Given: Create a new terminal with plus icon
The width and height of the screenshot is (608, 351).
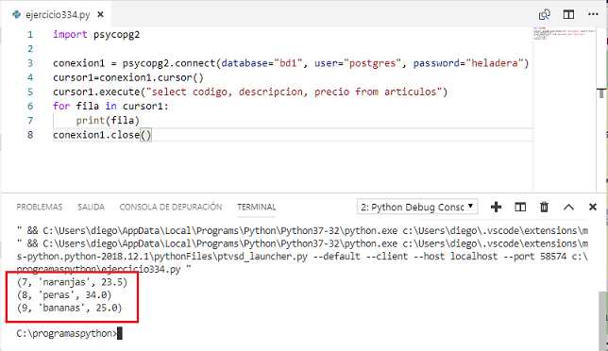Looking at the screenshot, I should tap(496, 207).
